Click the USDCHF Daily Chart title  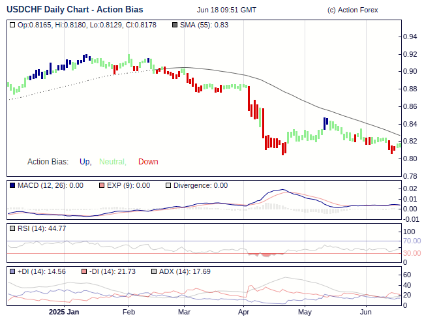[x=75, y=10]
